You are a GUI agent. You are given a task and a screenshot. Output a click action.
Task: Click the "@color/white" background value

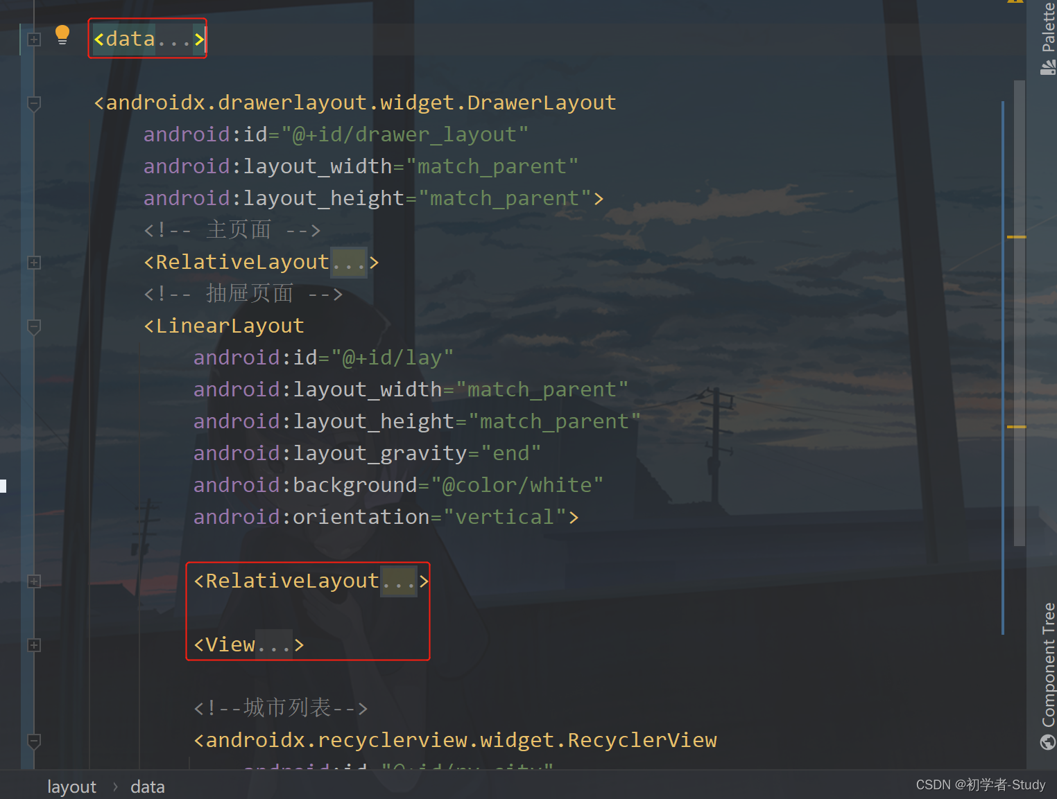517,485
